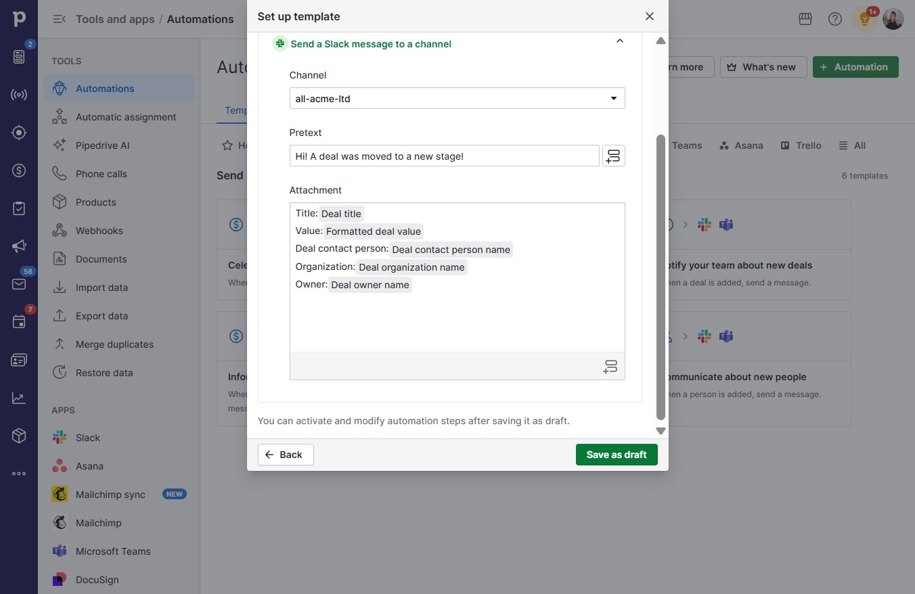Open Documents in the sidebar
The image size is (915, 594).
(119, 259)
